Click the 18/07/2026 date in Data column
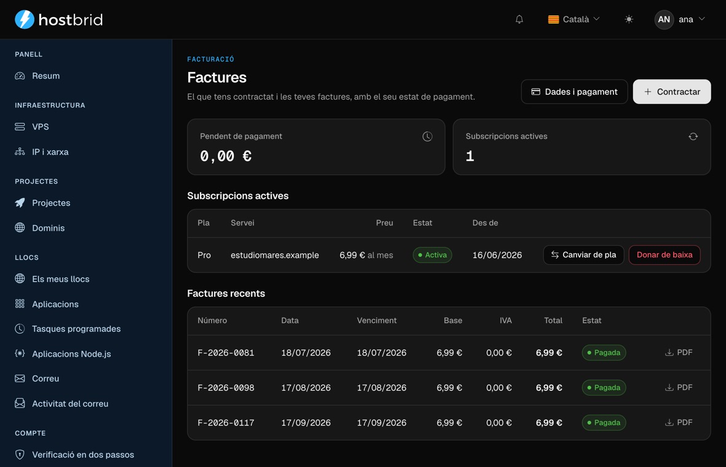 pos(306,353)
